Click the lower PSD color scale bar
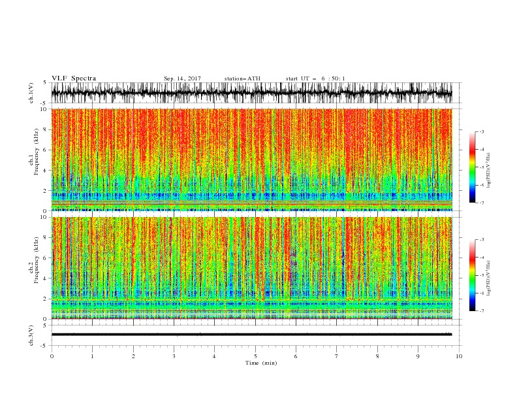Screen dimensions: 517x400 (472, 275)
